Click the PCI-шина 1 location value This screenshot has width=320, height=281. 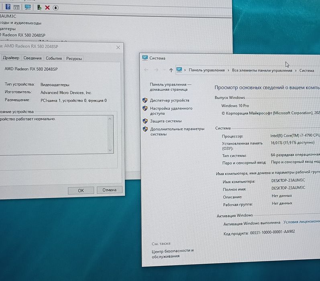73,100
